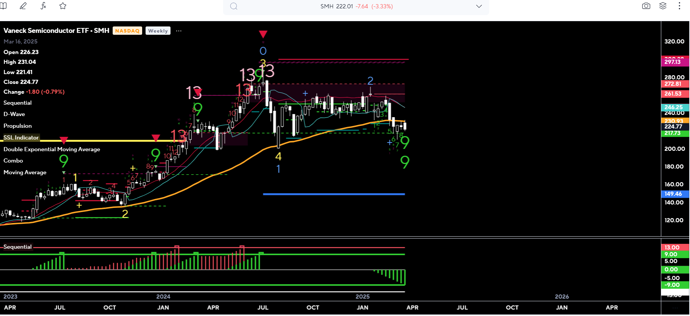The width and height of the screenshot is (690, 316).
Task: Click the star favorites icon
Action: pyautogui.click(x=63, y=6)
